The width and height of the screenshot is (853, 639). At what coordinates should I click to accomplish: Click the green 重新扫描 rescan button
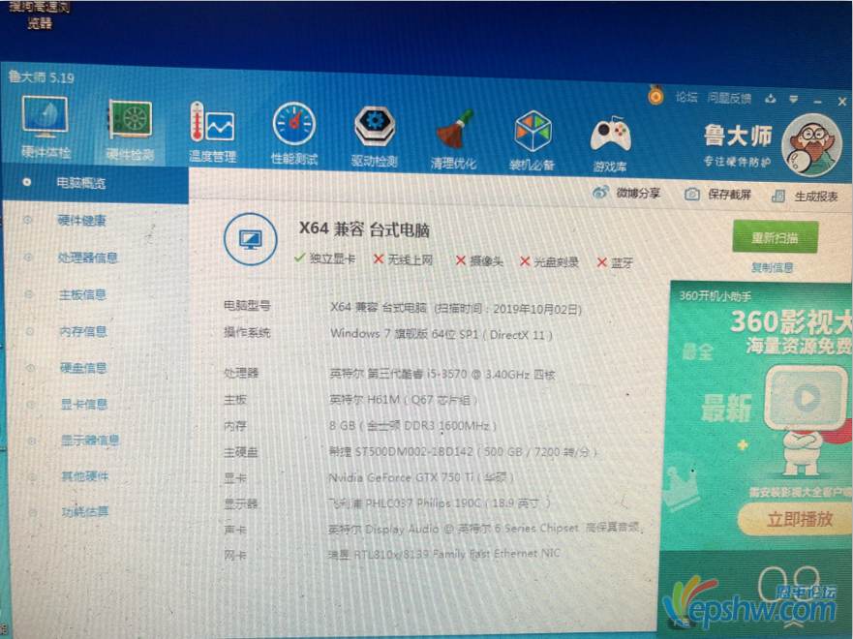[x=775, y=237]
